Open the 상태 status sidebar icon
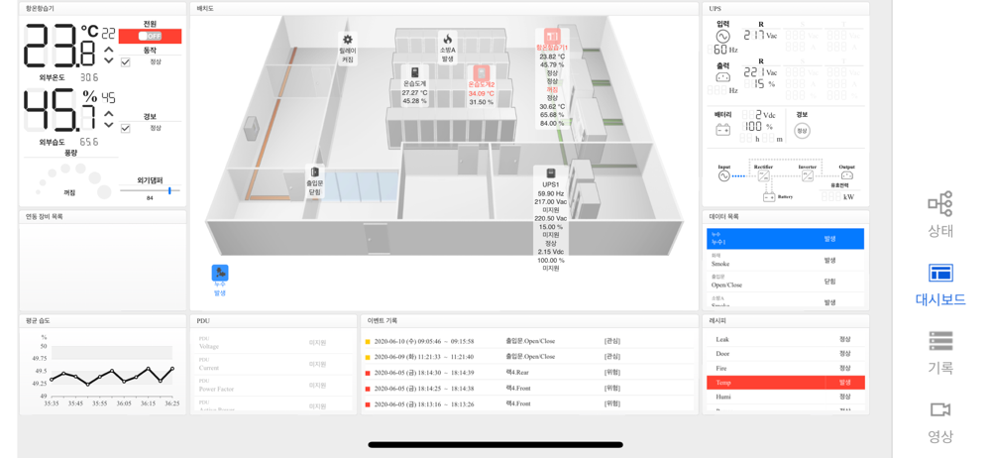 point(939,204)
